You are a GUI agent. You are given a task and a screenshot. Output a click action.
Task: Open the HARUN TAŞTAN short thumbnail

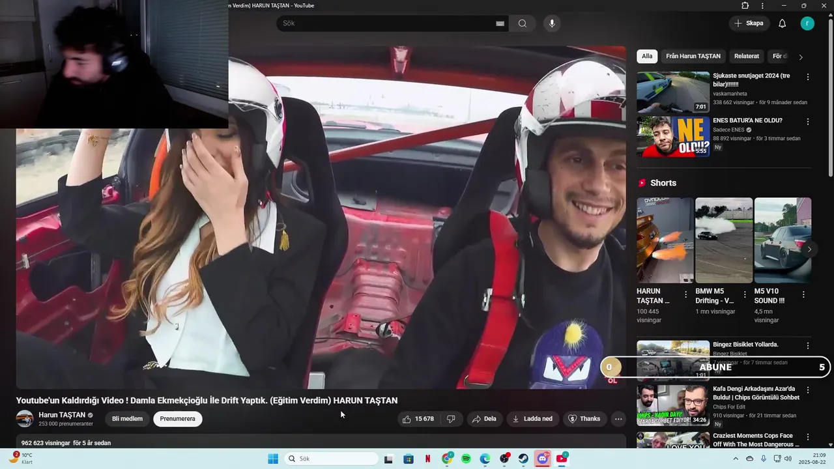665,240
